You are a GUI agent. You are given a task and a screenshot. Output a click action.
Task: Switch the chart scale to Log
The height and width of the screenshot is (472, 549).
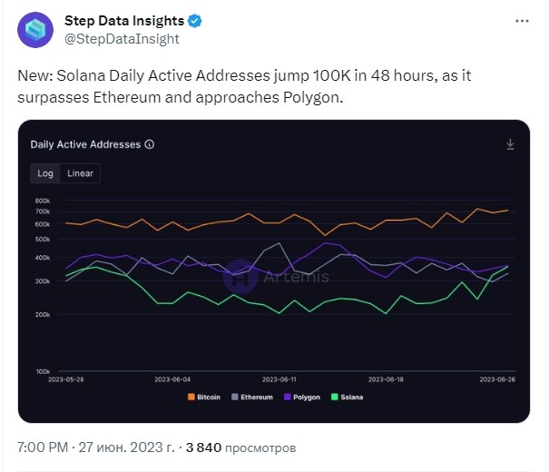point(45,173)
